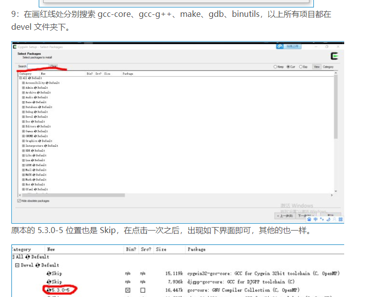Expand the Devel category in the top list
Screen dimensions: 371x297
pyautogui.click(x=23, y=117)
